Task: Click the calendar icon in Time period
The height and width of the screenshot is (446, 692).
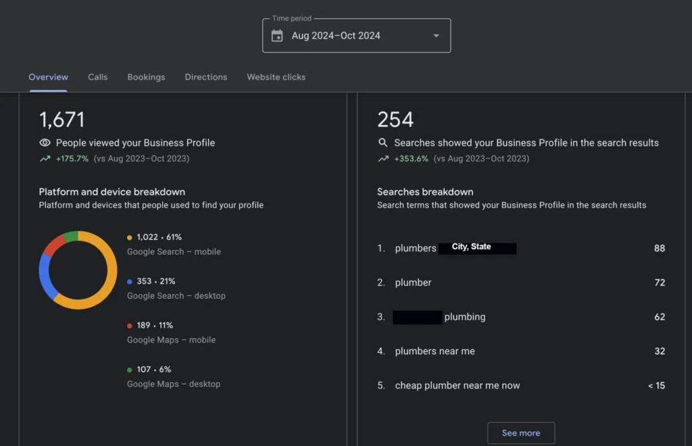Action: 277,36
